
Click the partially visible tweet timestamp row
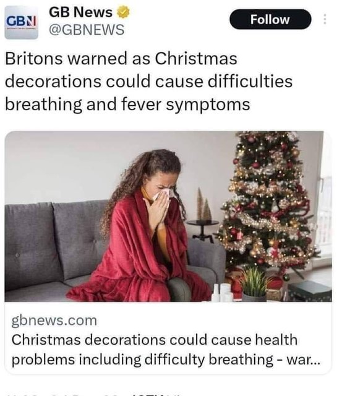click(x=93, y=394)
